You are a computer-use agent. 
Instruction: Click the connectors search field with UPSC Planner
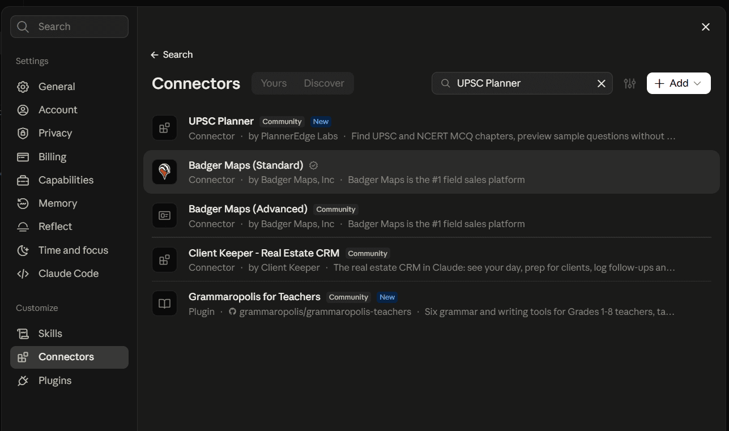[522, 83]
